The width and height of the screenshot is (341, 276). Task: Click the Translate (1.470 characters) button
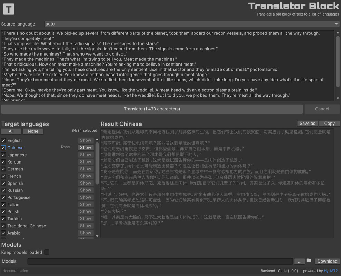[x=152, y=109]
